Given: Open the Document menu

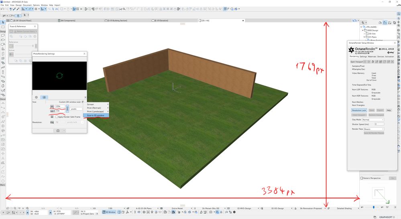Looking at the screenshot, I should click(27, 5).
